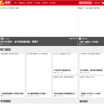The width and height of the screenshot is (104, 104).
Task: Click the 登录/注册 link
Action: pos(97,3)
